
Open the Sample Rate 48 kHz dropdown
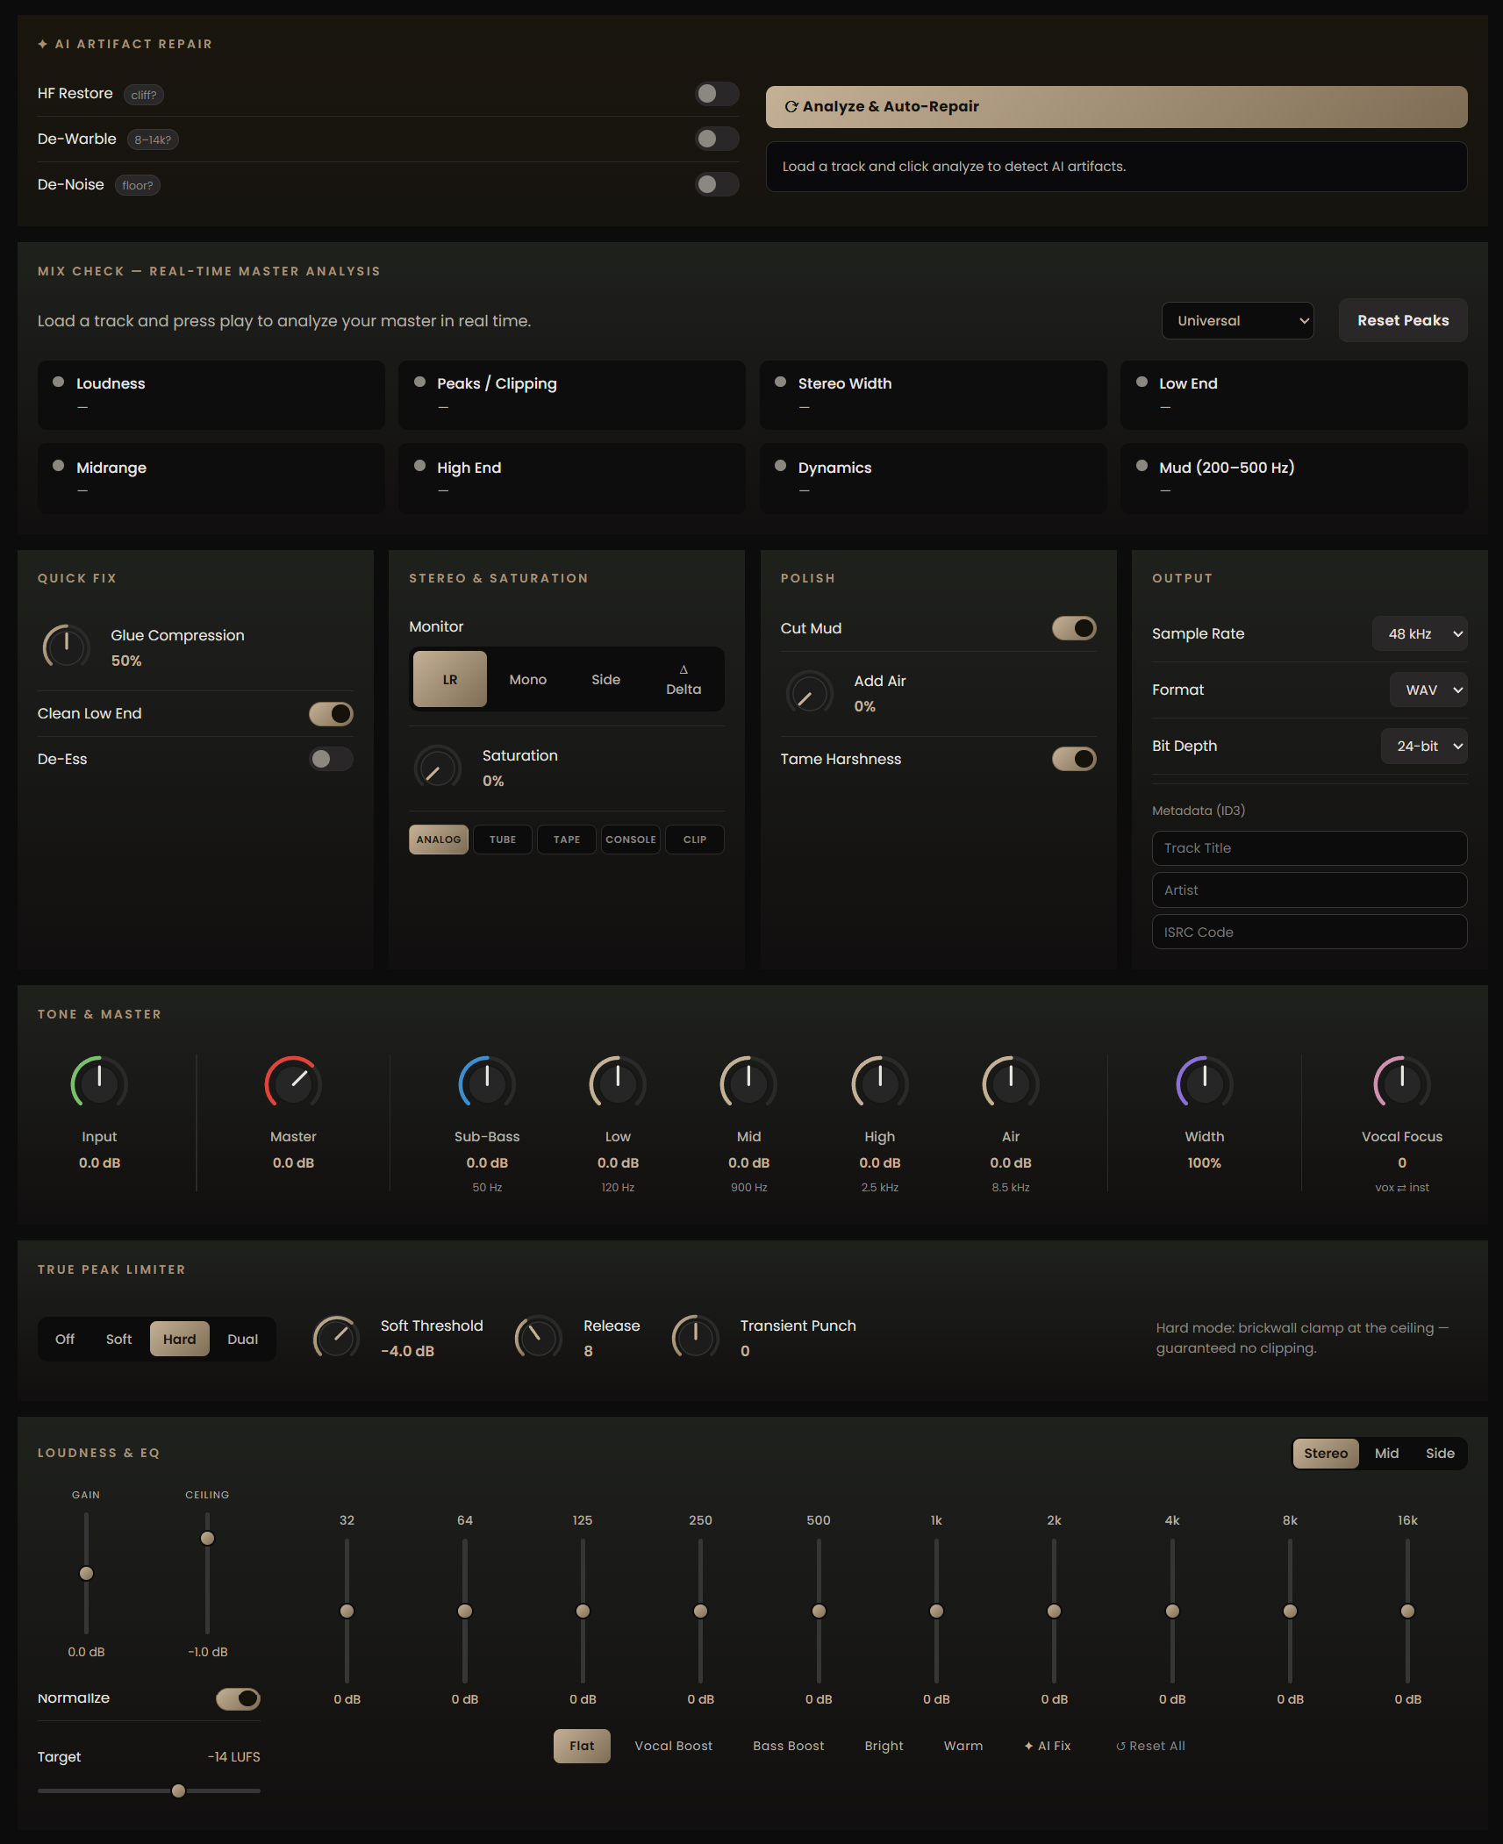tap(1419, 634)
